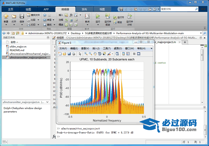
Task: Click the Open (打开) folder icon
Action: coord(14,16)
